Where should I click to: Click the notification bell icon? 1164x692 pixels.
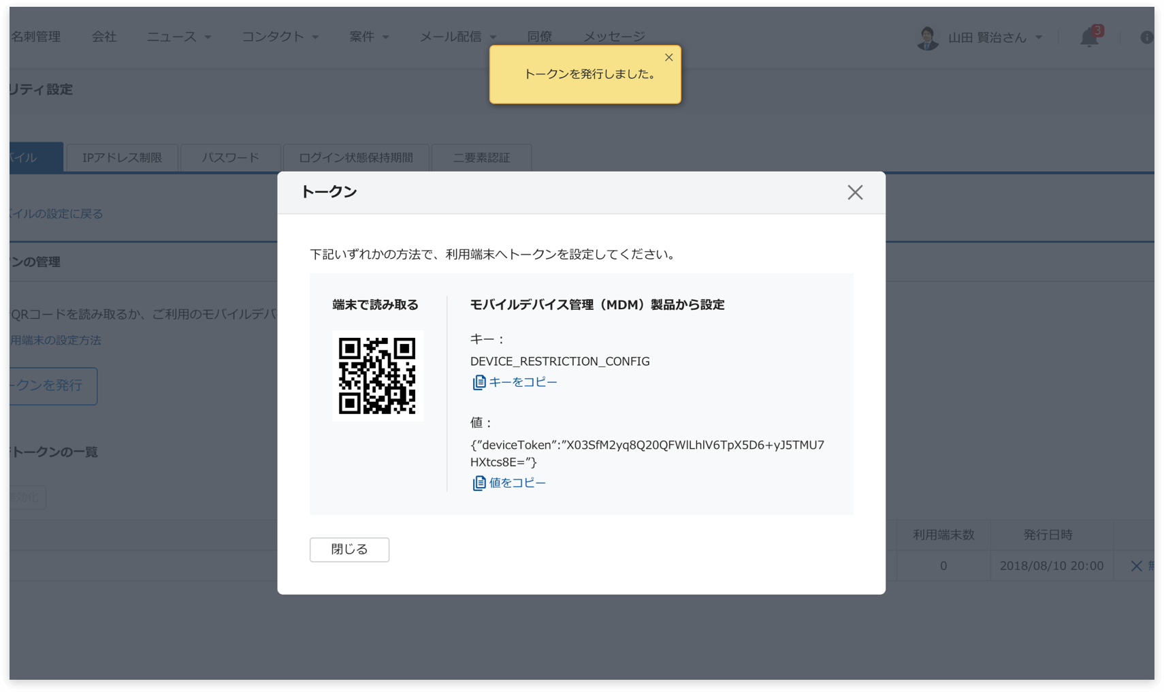tap(1089, 37)
